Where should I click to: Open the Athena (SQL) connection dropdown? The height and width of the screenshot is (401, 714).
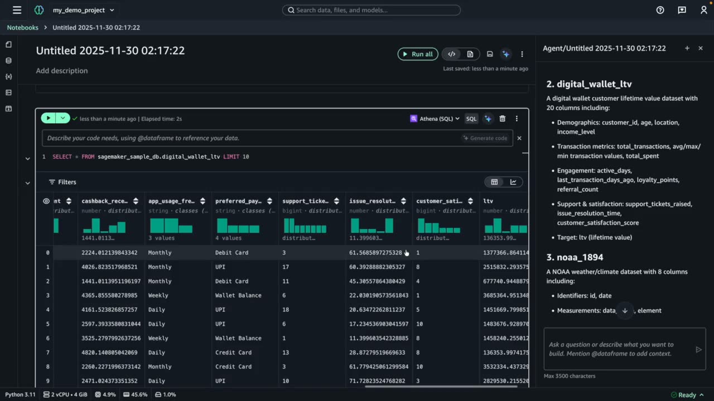(x=435, y=119)
